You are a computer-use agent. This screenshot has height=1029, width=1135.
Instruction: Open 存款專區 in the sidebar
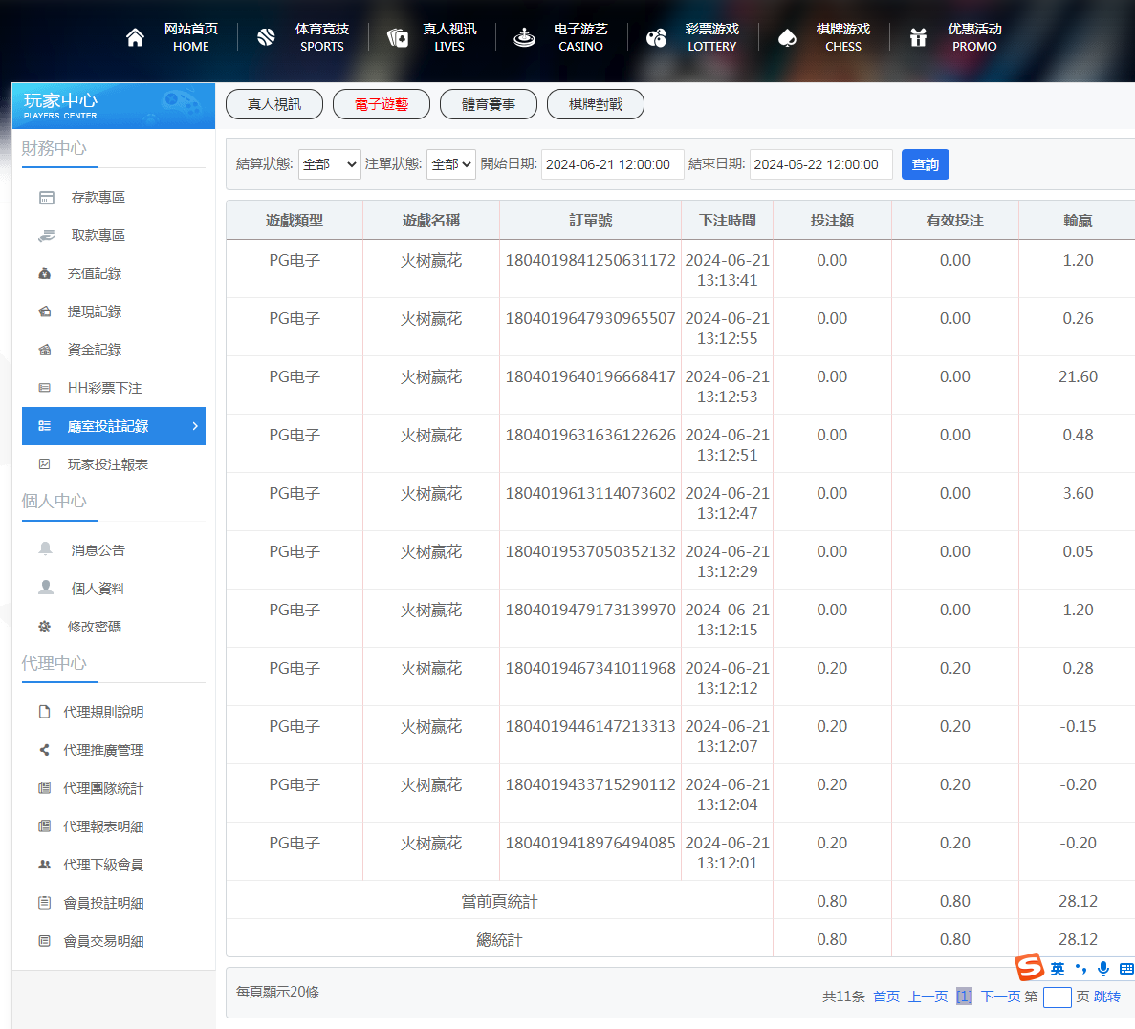pyautogui.click(x=98, y=197)
